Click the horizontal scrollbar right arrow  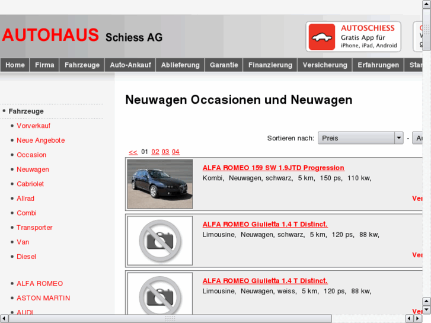coord(417,319)
